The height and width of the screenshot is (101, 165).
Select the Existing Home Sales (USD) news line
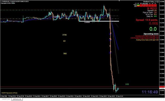pos(147,40)
